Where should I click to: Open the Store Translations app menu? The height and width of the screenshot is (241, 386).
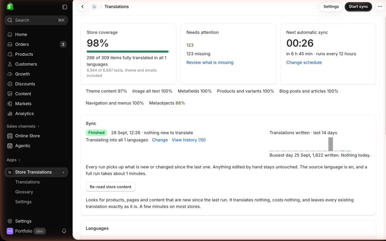click(x=36, y=172)
